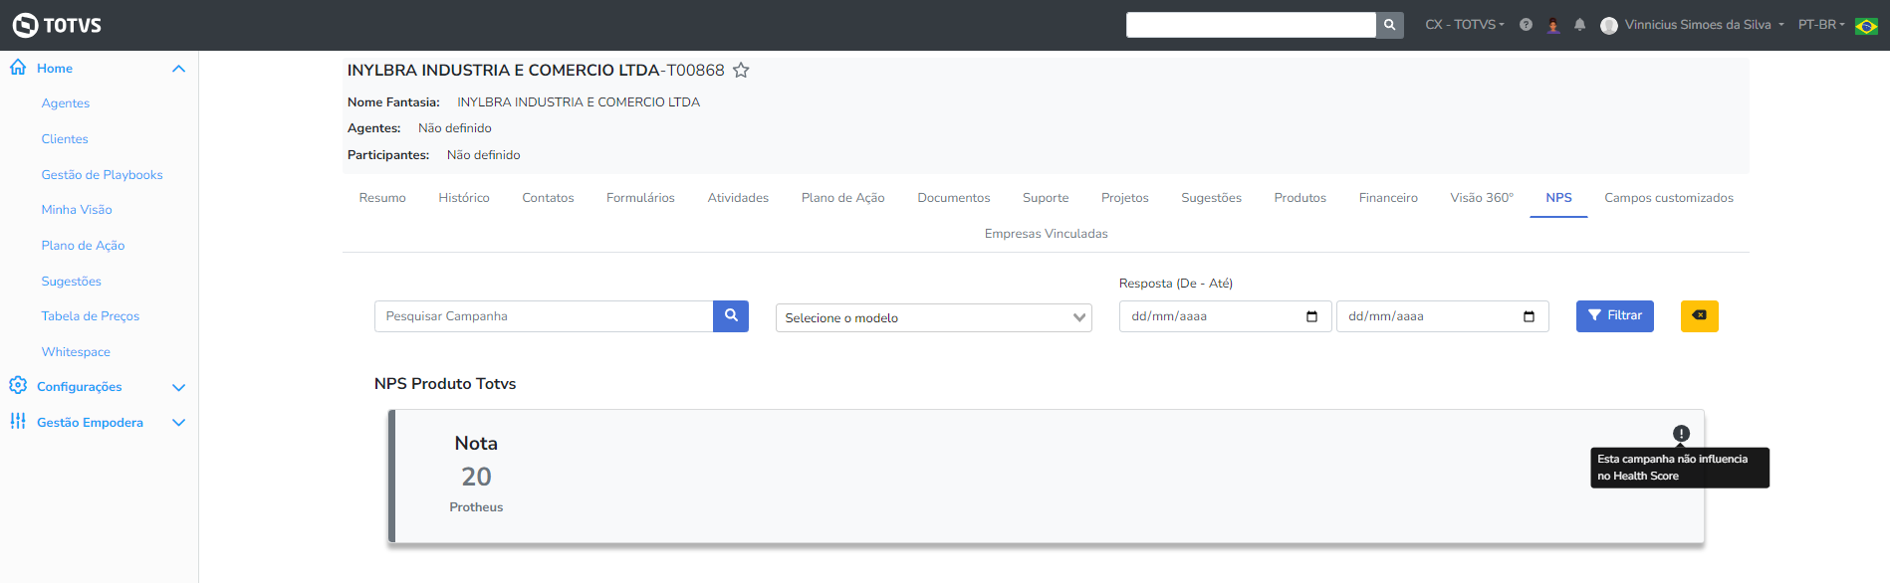The height and width of the screenshot is (583, 1890).
Task: Open Plano de Ação in sidebar
Action: (x=83, y=246)
